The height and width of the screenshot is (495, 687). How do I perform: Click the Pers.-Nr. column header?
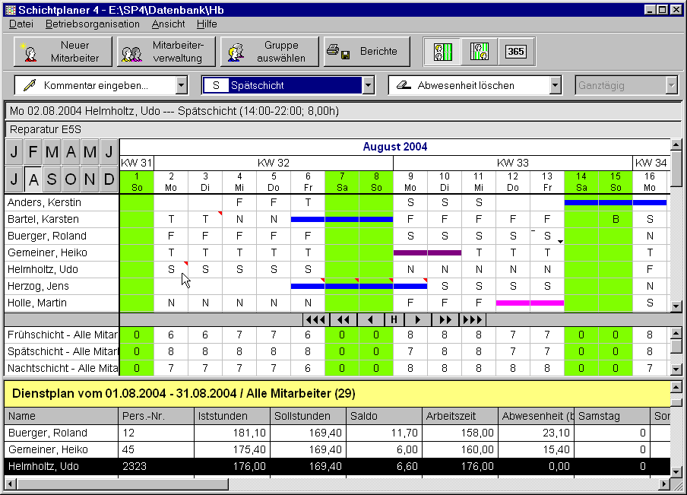click(x=156, y=416)
